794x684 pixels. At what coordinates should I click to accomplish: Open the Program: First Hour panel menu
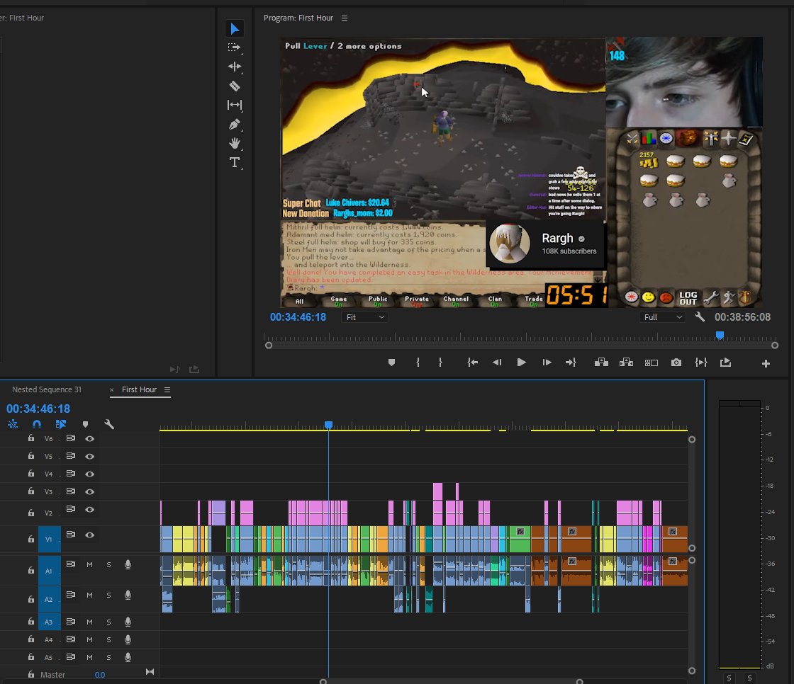(345, 18)
